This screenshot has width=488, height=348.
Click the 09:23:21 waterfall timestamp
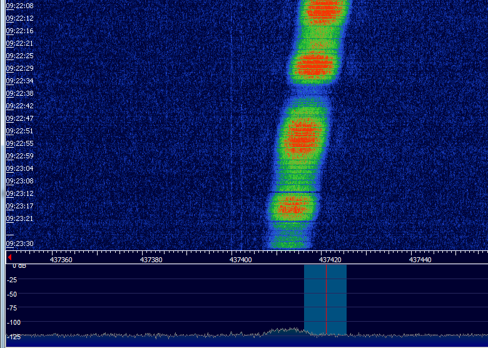pyautogui.click(x=19, y=218)
